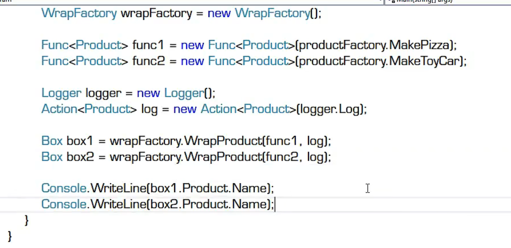Click the new keyword before Logger()
The height and width of the screenshot is (248, 511).
click(x=148, y=94)
